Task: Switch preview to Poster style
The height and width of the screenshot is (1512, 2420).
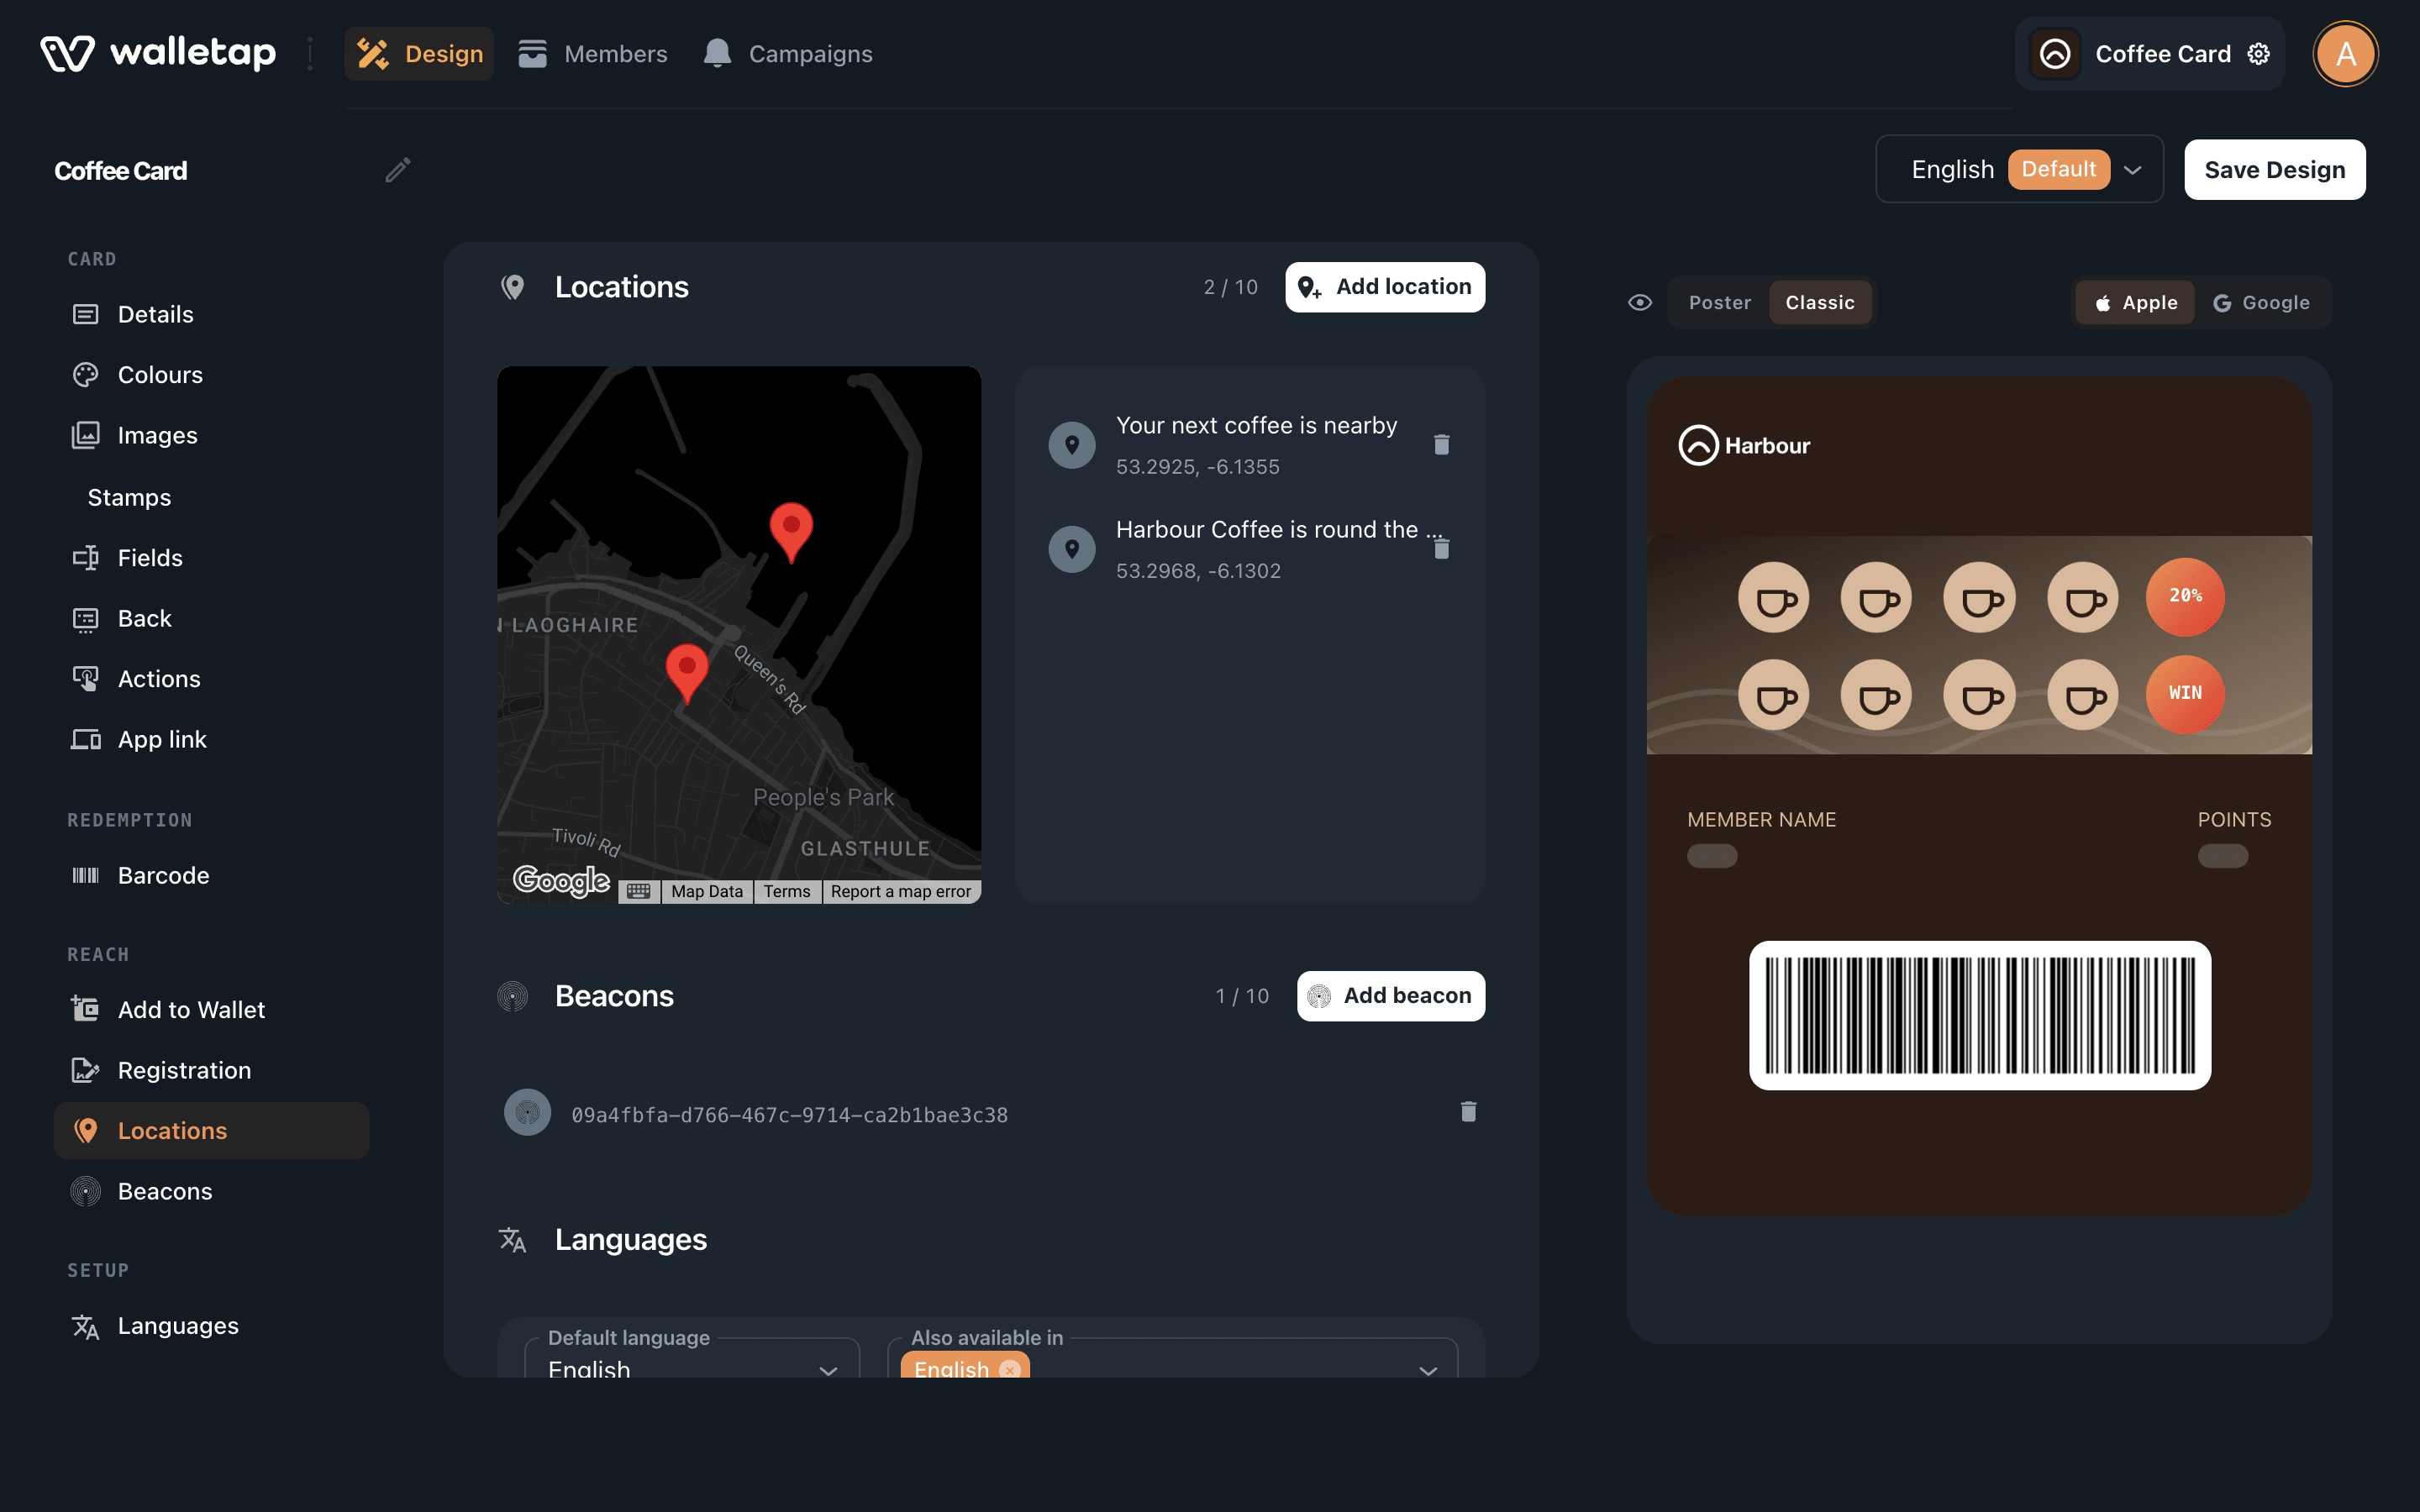Action: 1720,302
